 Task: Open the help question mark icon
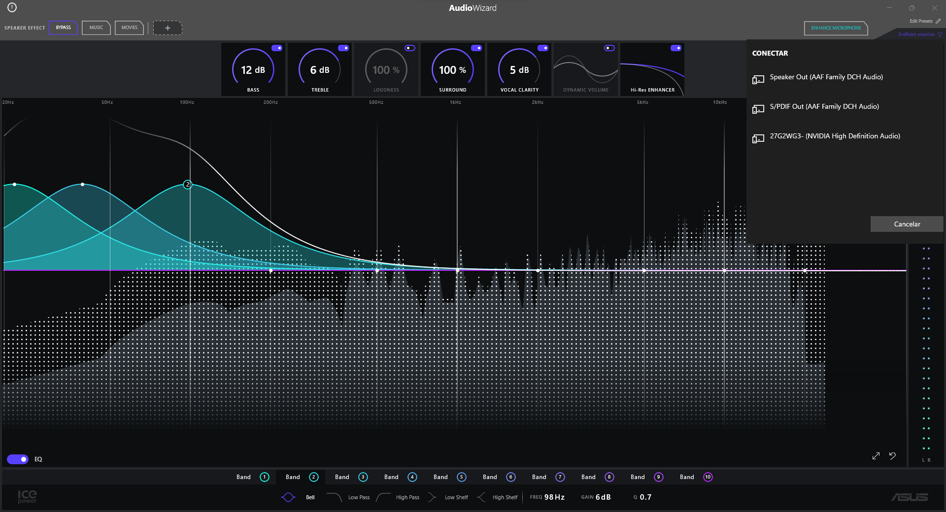tap(12, 7)
